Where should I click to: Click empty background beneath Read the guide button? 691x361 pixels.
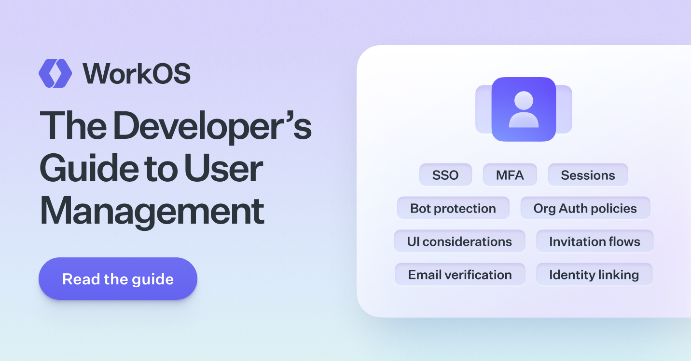point(118,328)
